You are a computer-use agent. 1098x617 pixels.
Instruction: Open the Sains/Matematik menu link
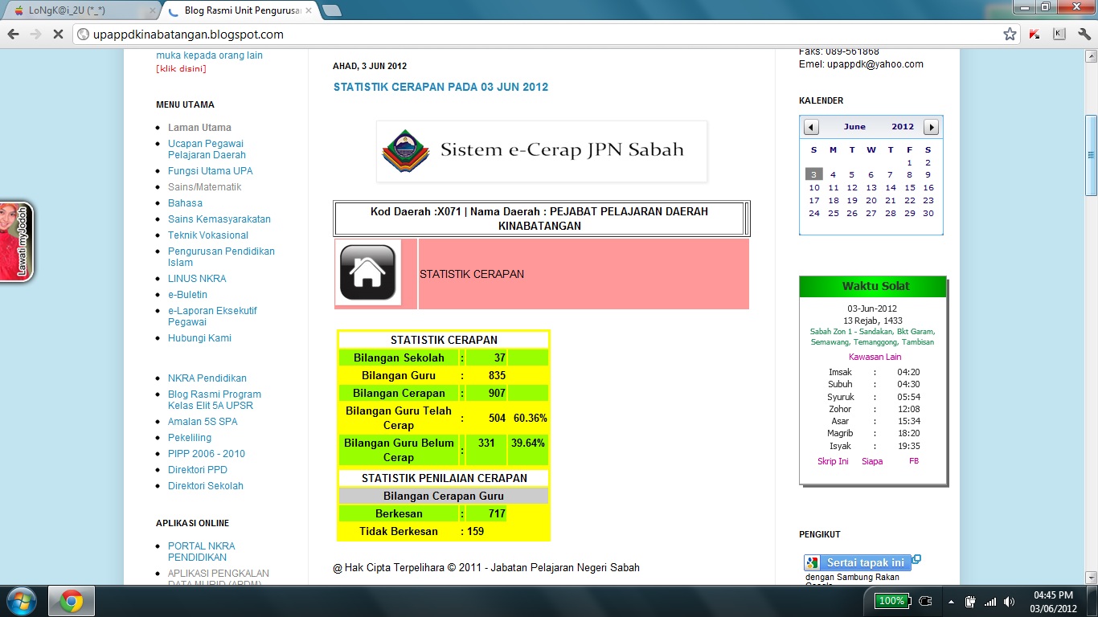(204, 186)
